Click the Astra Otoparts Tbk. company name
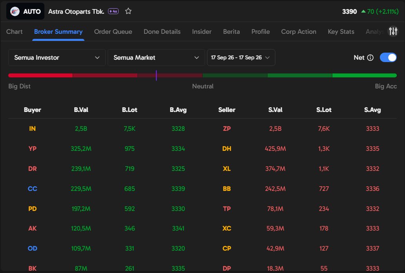 click(76, 11)
